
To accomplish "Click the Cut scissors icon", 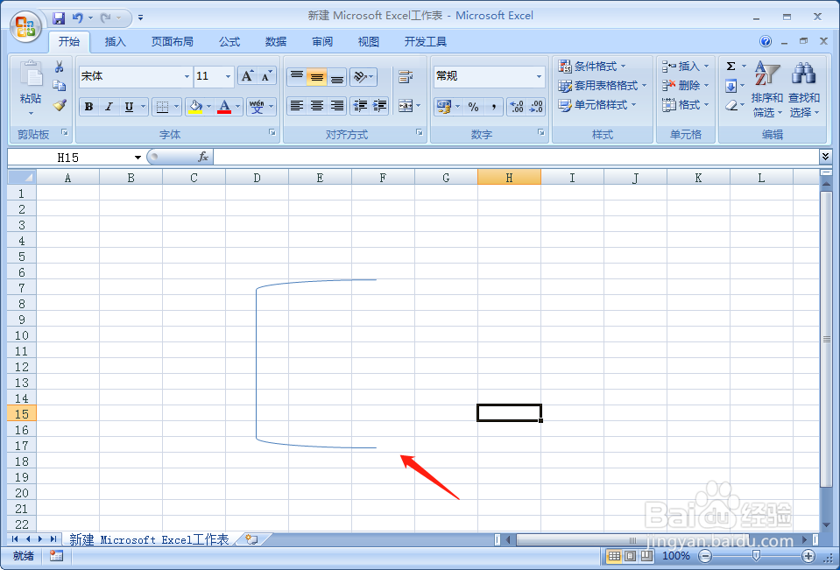I will point(59,67).
